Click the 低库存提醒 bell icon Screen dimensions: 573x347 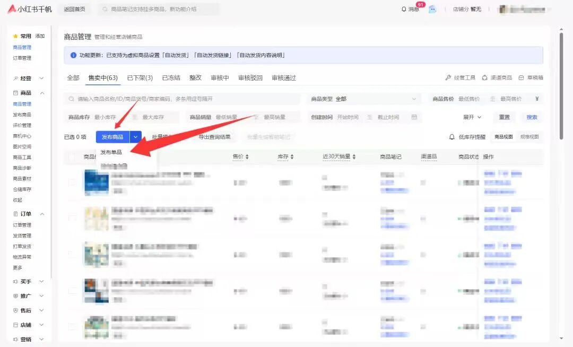point(452,137)
